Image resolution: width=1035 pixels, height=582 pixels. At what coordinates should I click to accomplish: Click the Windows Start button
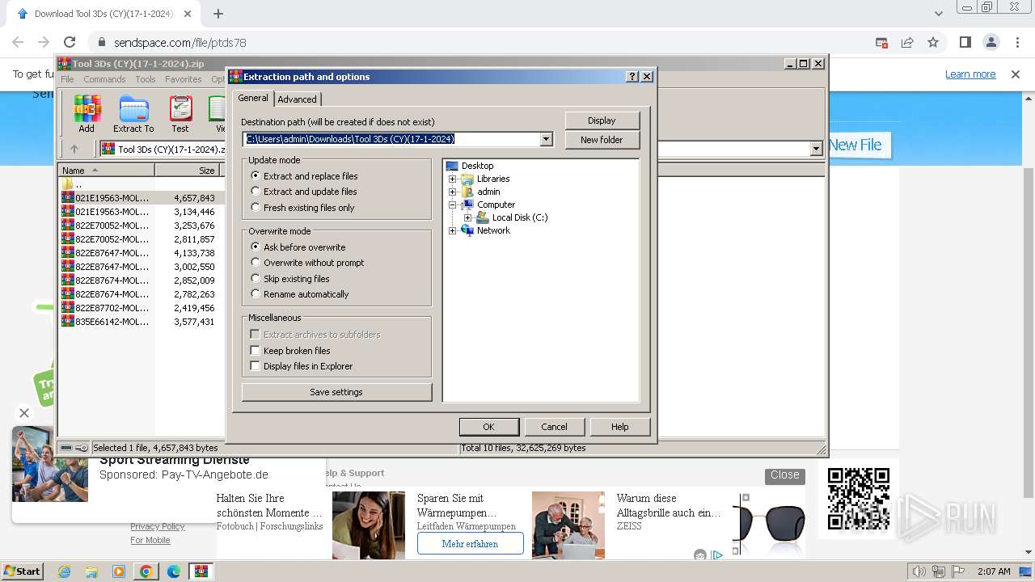(22, 571)
